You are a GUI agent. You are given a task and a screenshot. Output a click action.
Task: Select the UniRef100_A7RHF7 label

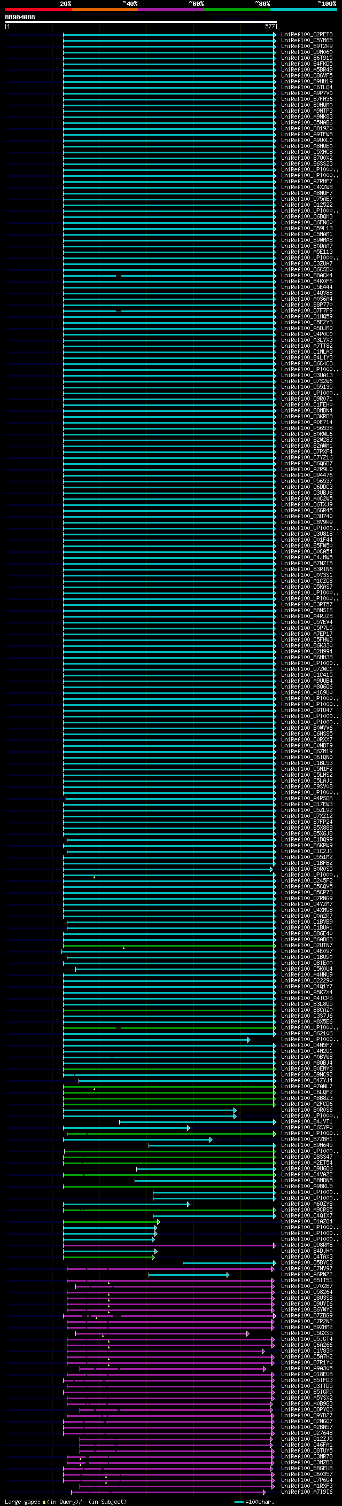click(307, 181)
